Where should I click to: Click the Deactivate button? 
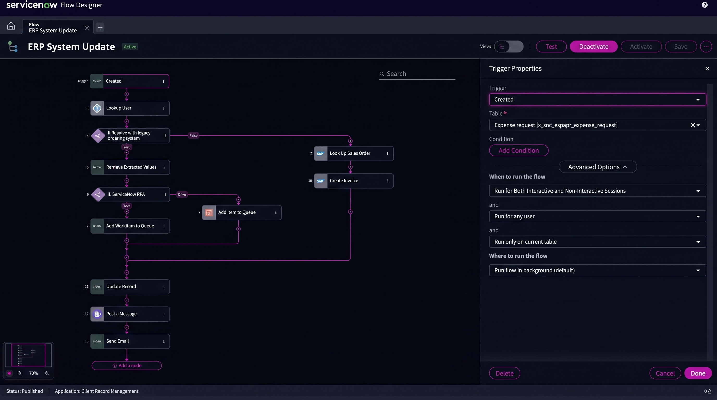click(594, 46)
